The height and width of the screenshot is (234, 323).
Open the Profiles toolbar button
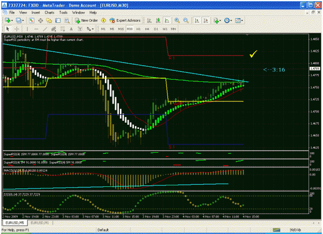pos(20,20)
